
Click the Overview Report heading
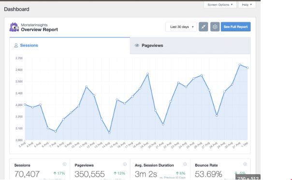coord(39,30)
